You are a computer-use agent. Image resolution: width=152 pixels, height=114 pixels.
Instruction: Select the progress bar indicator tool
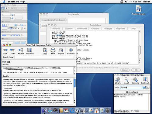(x=6, y=35)
